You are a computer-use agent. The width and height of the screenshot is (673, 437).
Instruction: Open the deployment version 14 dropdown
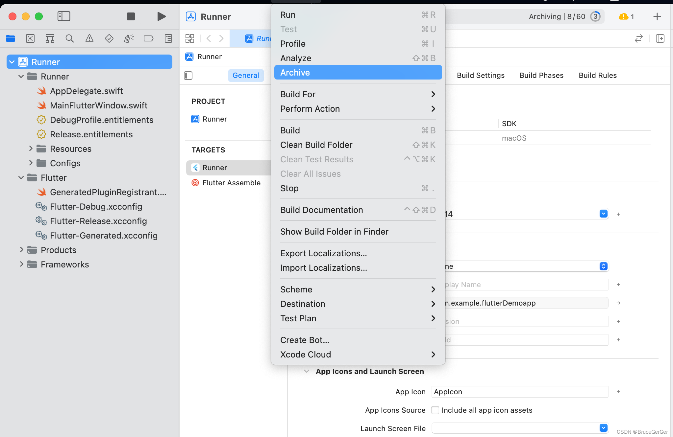click(603, 214)
